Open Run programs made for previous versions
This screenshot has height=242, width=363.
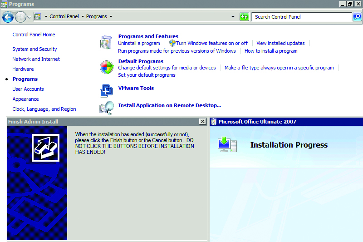click(x=177, y=51)
